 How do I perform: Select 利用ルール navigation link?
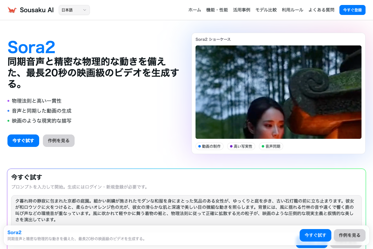click(292, 10)
